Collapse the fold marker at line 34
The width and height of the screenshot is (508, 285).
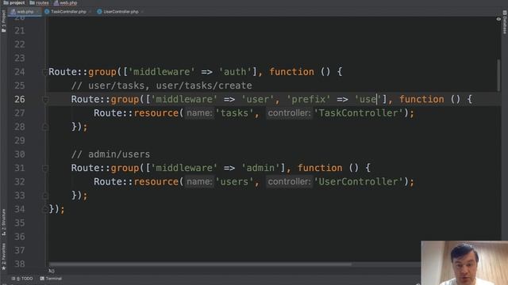(45, 209)
